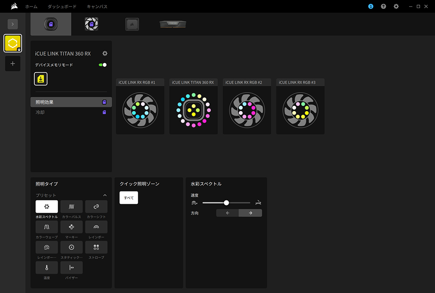Viewport: 435px width, 293px height.
Task: Choose the ストロボ lighting preset
Action: [96, 247]
